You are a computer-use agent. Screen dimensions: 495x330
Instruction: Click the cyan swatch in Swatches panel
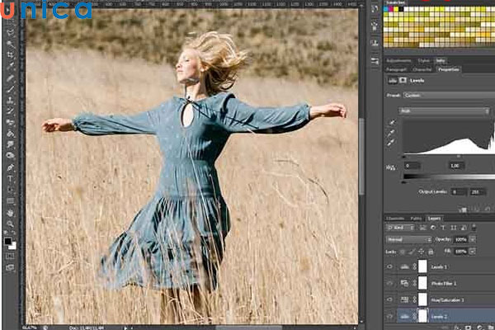tap(386, 9)
